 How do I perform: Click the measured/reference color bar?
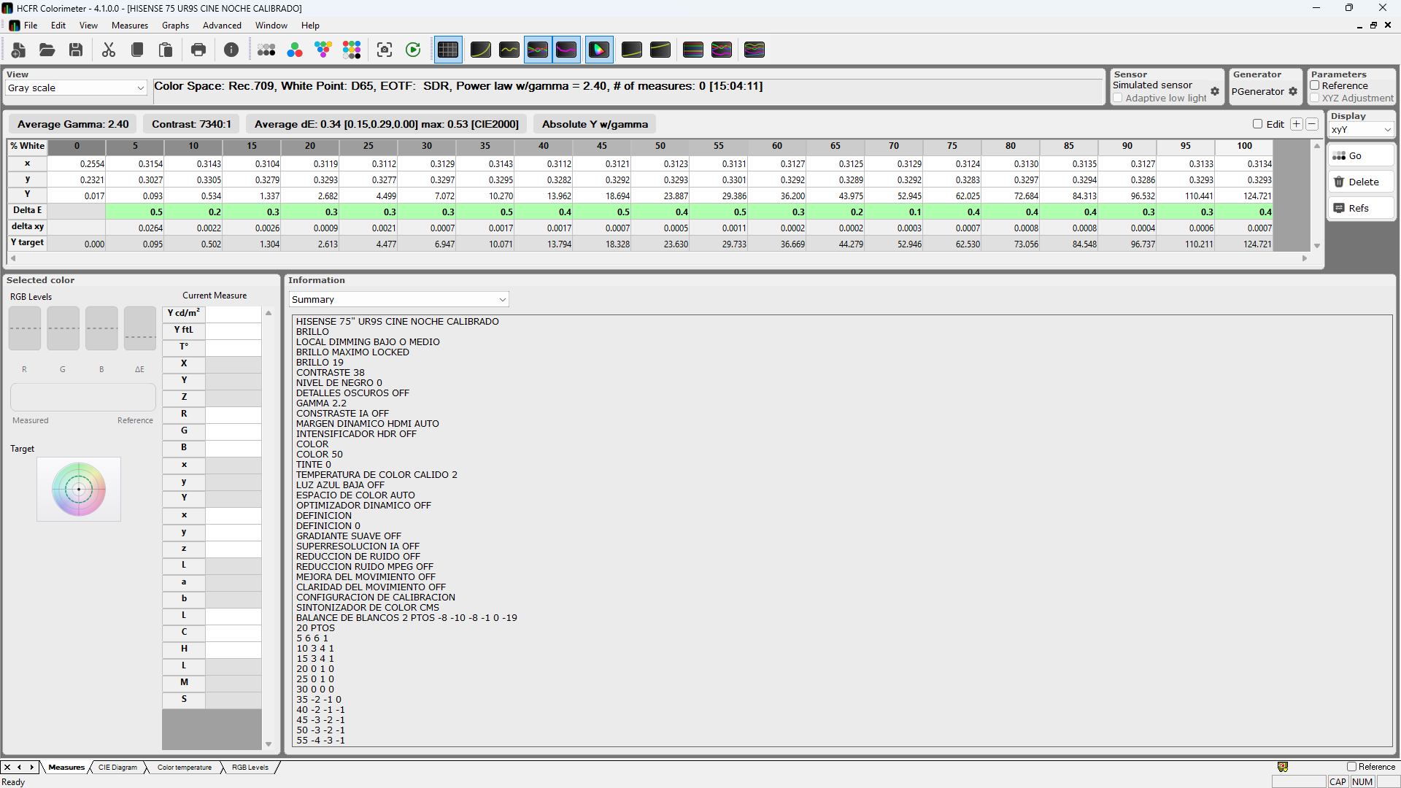click(x=83, y=397)
